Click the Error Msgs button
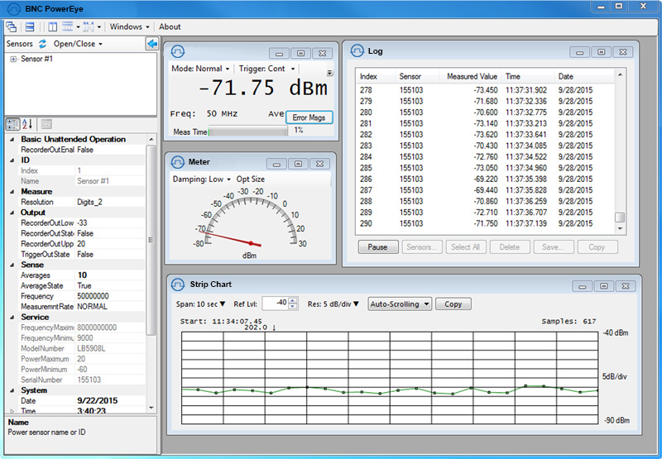The image size is (662, 459). (x=309, y=117)
